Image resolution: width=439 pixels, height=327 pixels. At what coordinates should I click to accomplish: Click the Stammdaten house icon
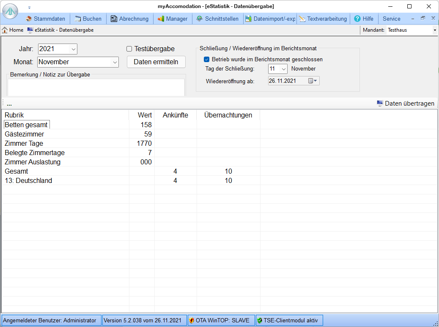(29, 19)
